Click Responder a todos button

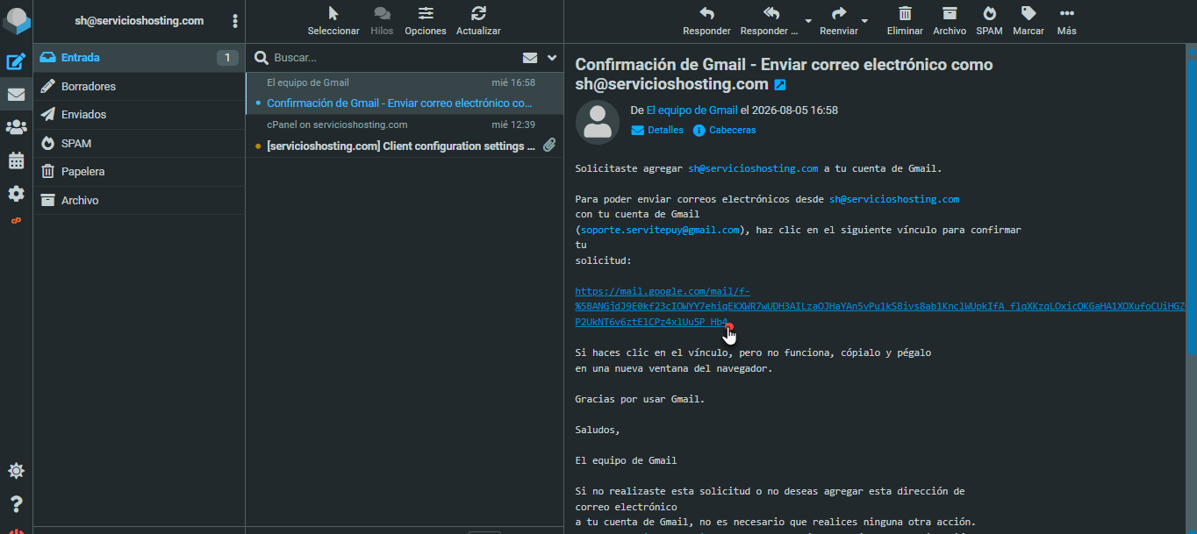[770, 21]
